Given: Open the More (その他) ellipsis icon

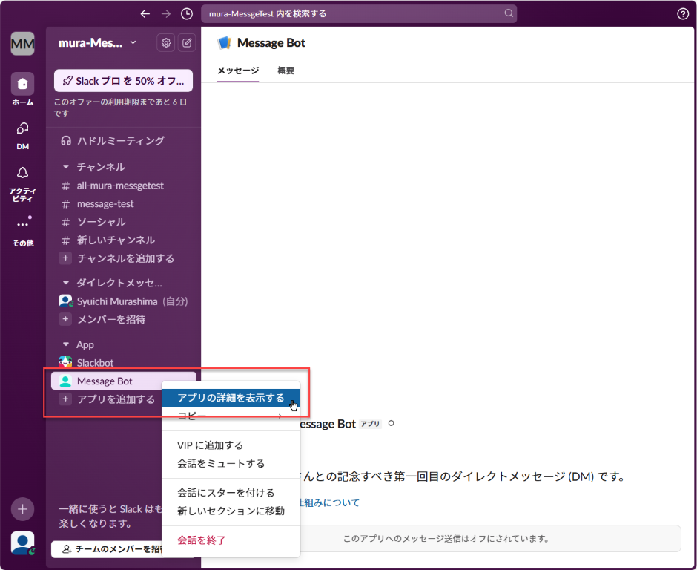Looking at the screenshot, I should (x=23, y=223).
